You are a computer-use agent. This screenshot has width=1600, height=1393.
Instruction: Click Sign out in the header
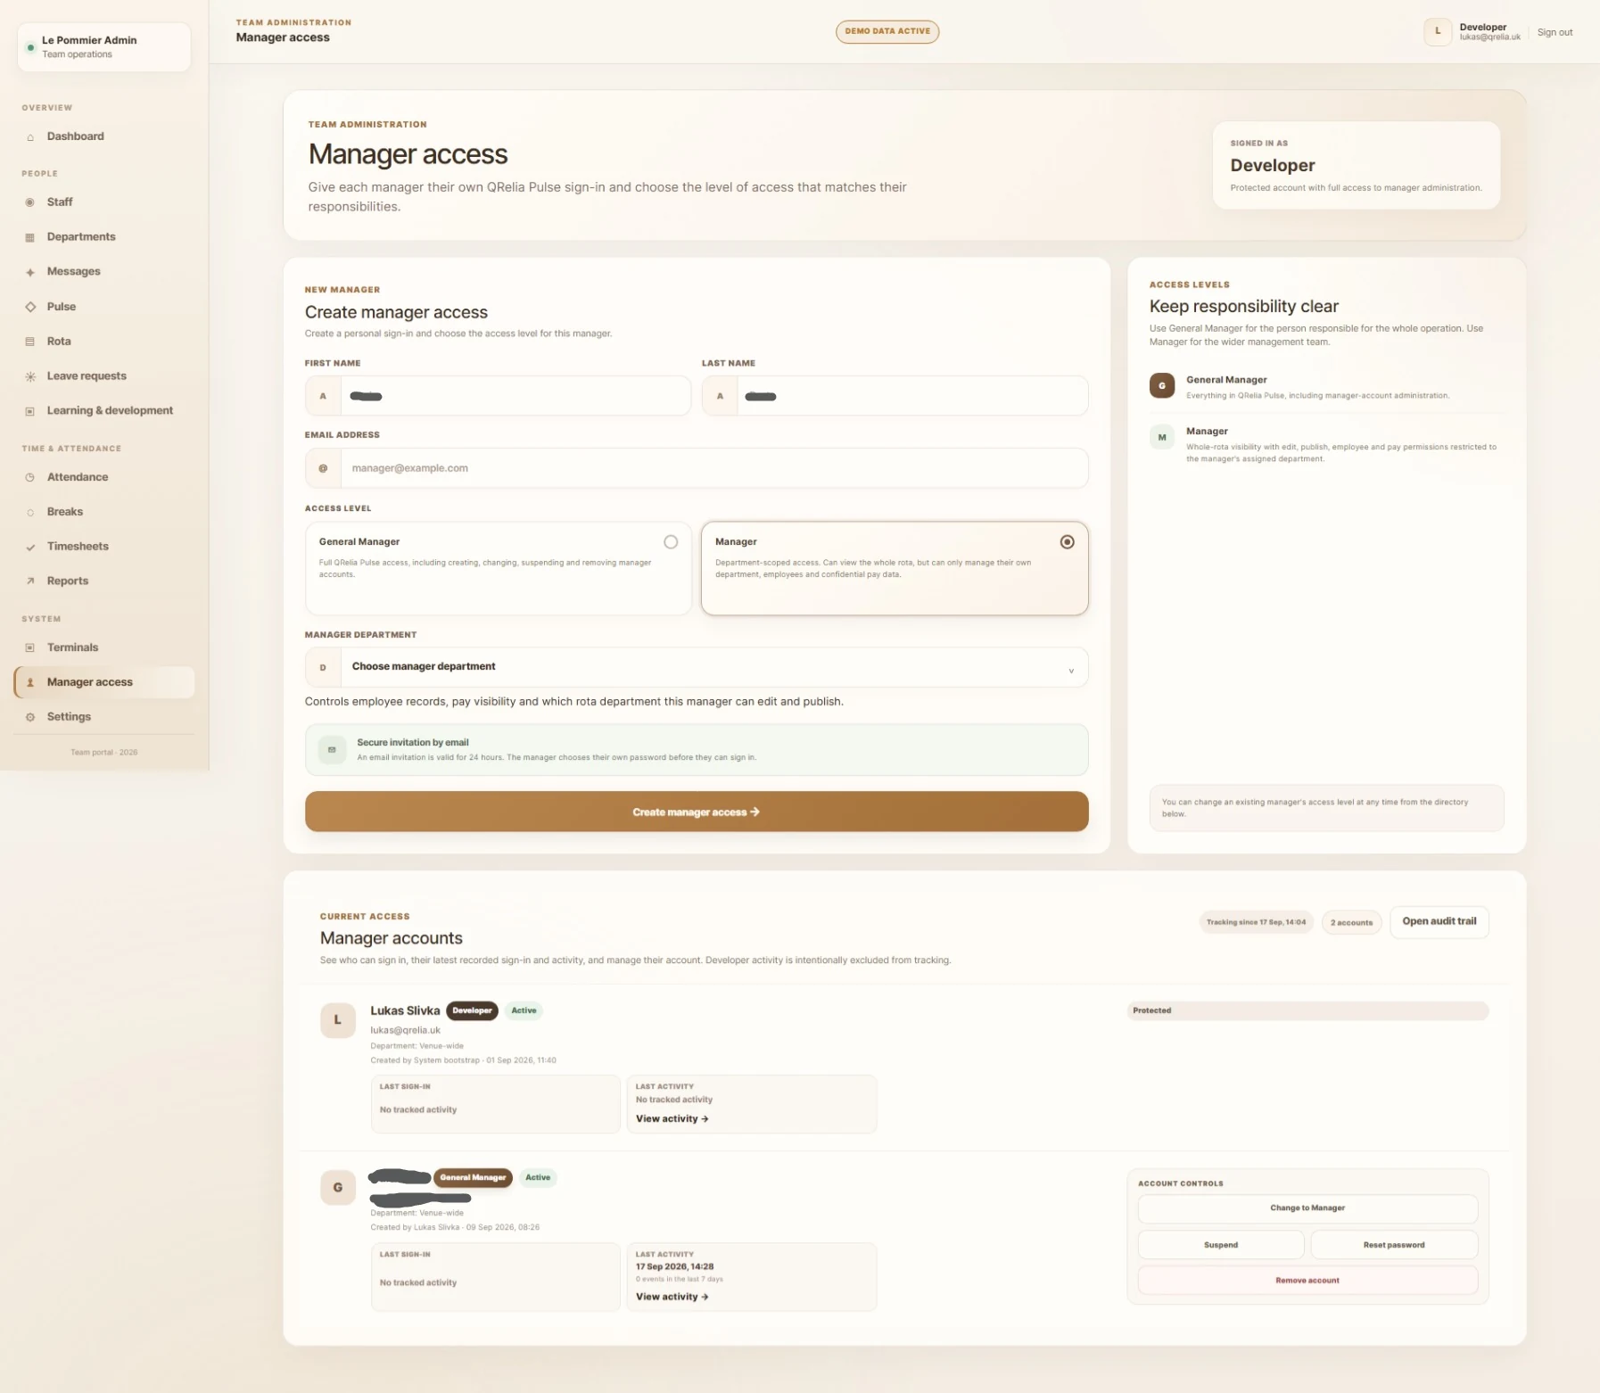1555,32
